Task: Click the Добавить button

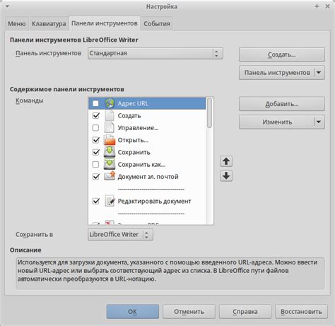Action: point(282,104)
